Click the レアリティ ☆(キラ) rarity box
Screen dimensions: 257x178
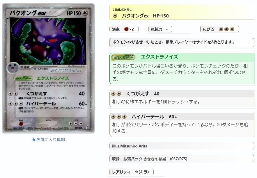(x=132, y=172)
